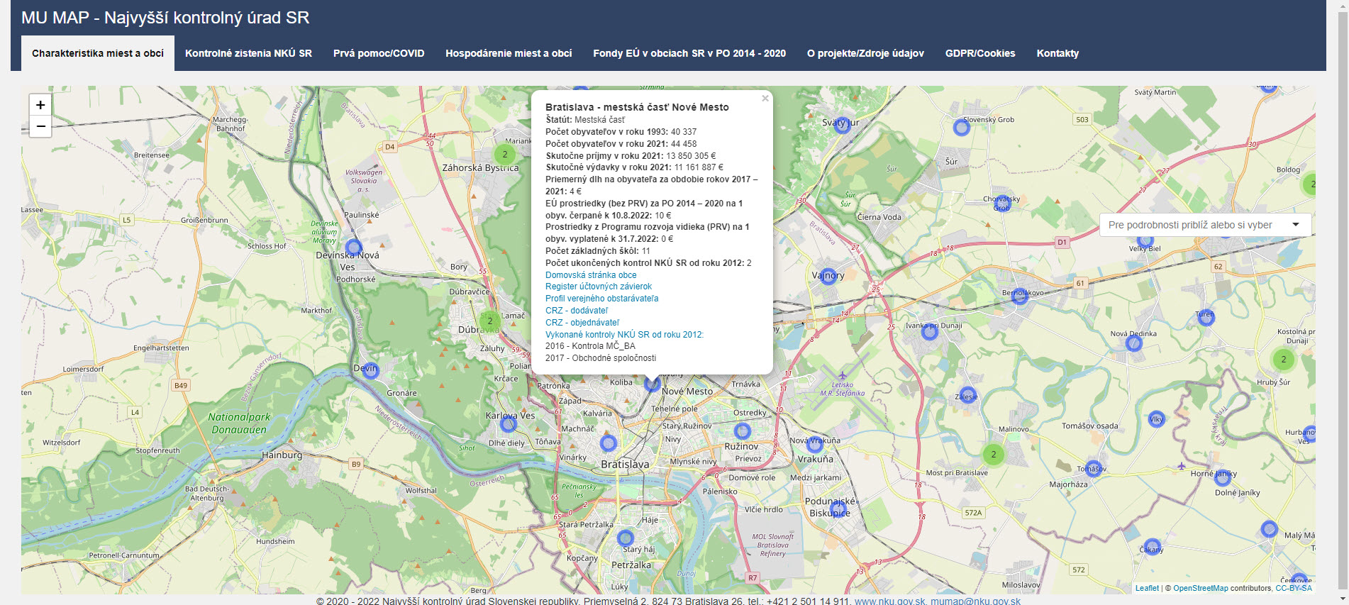Open the GDPR/Cookies tab
The width and height of the screenshot is (1349, 605).
coord(979,53)
